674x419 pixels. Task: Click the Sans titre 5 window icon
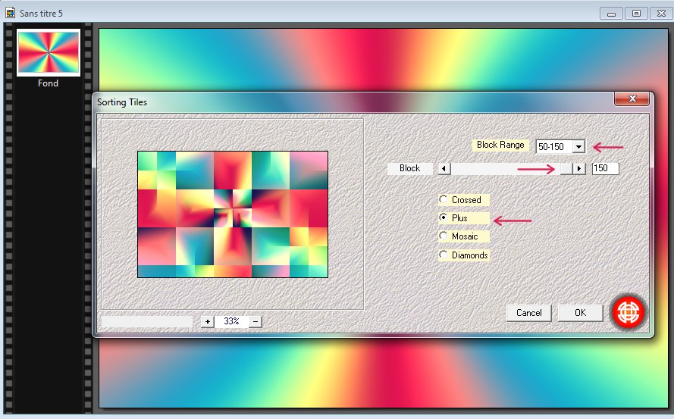[10, 13]
